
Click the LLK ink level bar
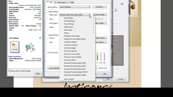(x=101, y=57)
